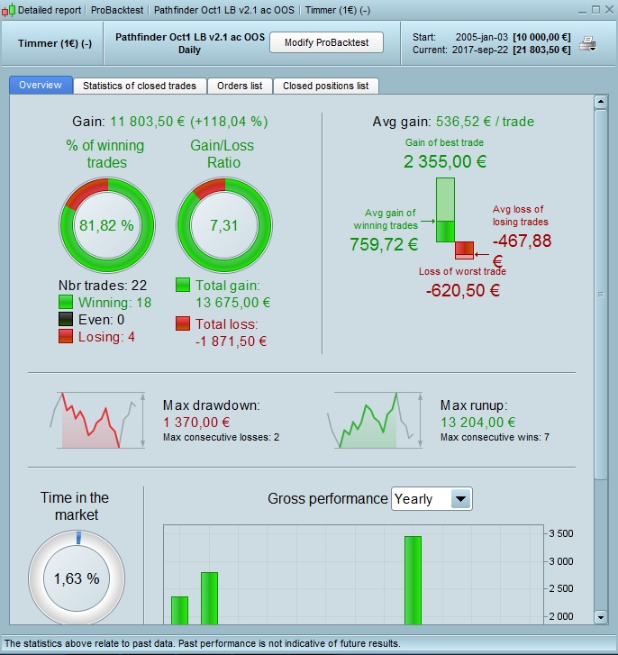Click the black Even trades legend square

(x=66, y=319)
